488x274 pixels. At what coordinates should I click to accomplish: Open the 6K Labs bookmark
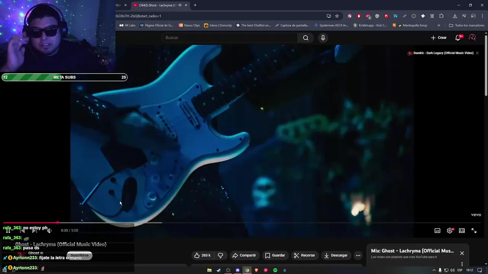coord(127,25)
